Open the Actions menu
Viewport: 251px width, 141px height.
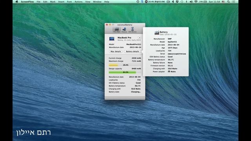click(78, 2)
